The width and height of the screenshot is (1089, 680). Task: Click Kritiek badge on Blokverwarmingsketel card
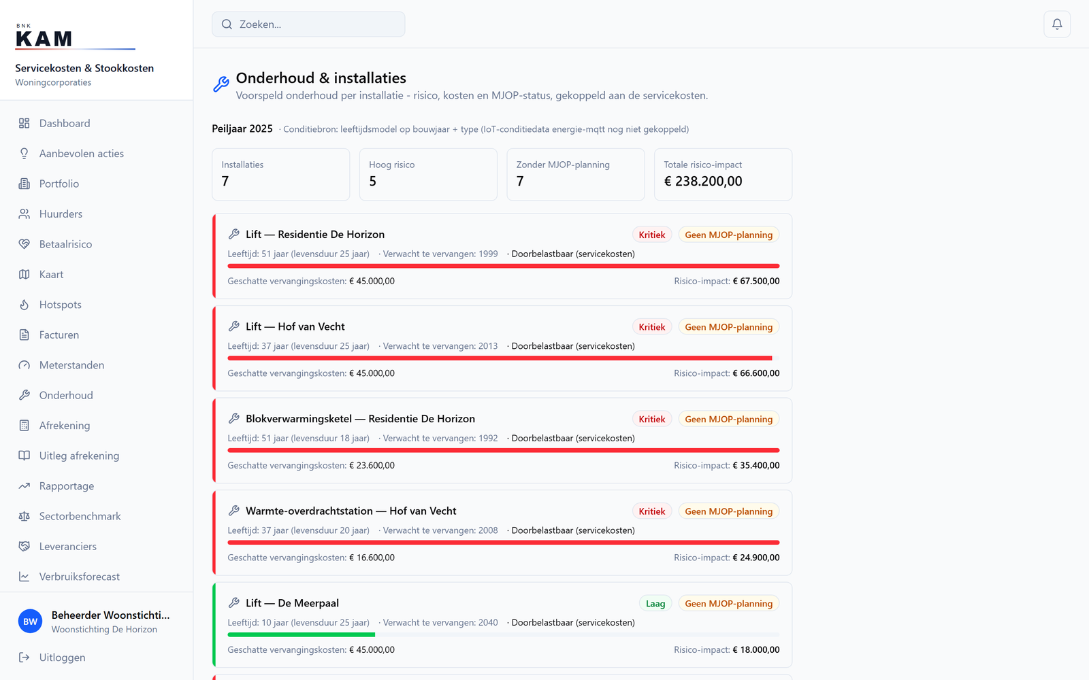coord(652,420)
